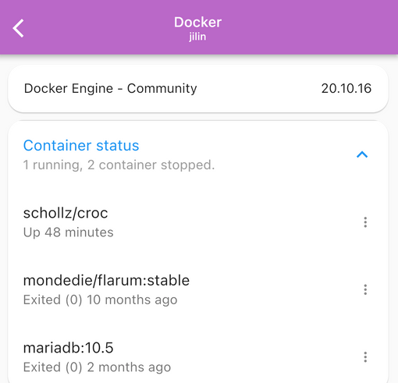Viewport: 398px width, 383px height.
Task: Click the Docker Engine - Community label
Action: pyautogui.click(x=111, y=89)
